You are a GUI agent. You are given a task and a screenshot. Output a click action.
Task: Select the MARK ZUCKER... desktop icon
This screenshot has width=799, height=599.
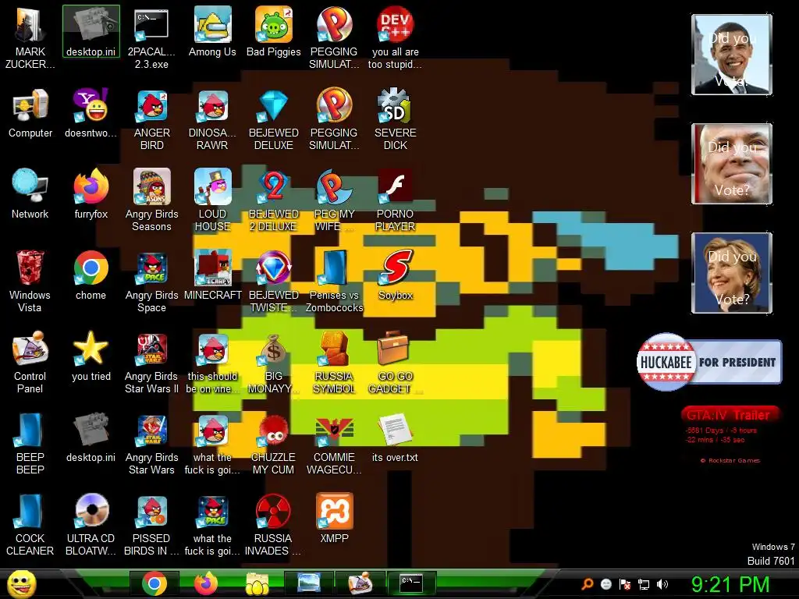30,37
